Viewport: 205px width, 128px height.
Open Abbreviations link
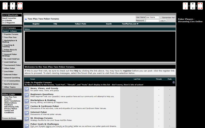tap(11, 103)
